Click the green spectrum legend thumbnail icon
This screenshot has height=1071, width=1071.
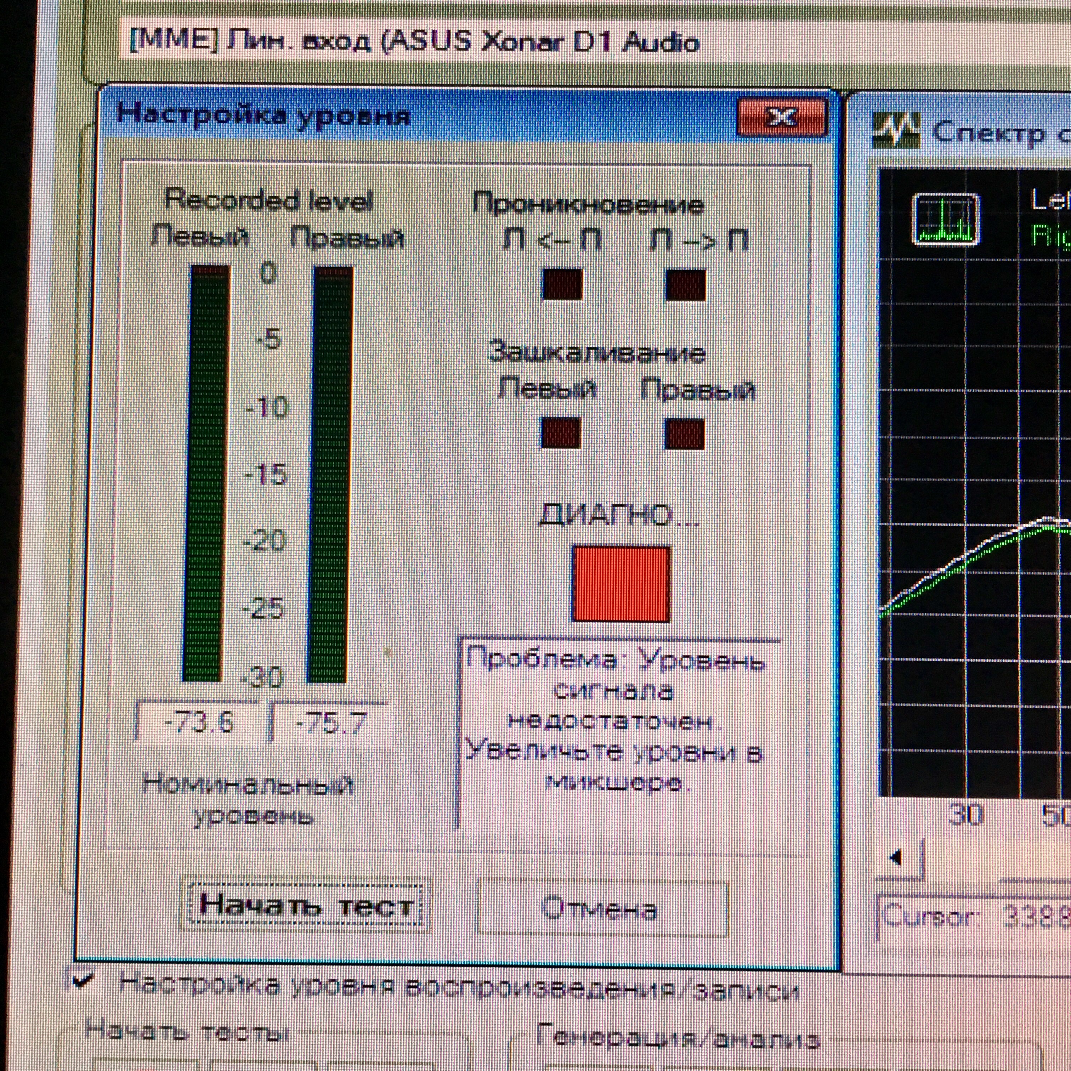coord(946,220)
